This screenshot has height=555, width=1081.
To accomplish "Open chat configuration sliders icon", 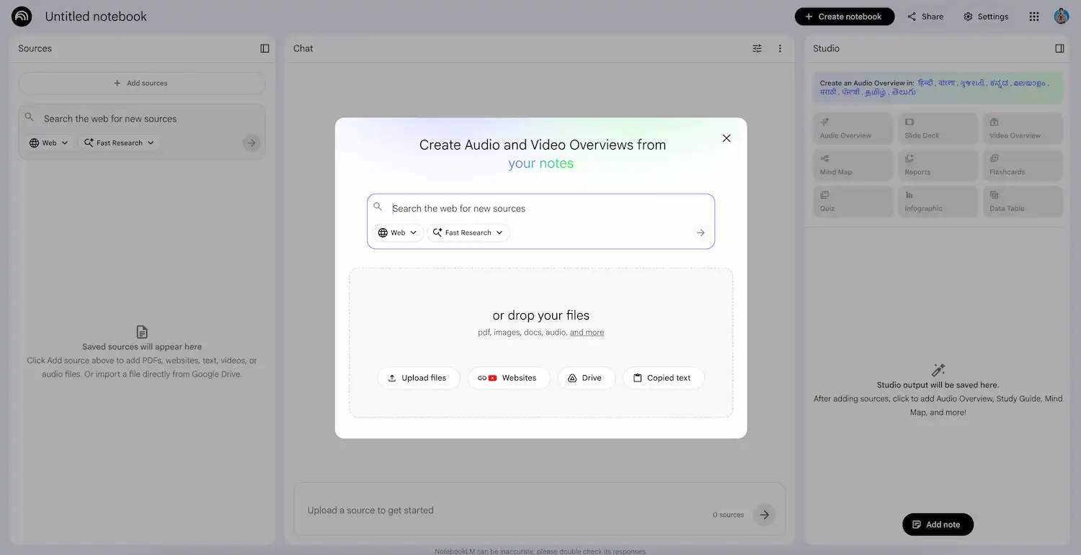I will pyautogui.click(x=757, y=48).
